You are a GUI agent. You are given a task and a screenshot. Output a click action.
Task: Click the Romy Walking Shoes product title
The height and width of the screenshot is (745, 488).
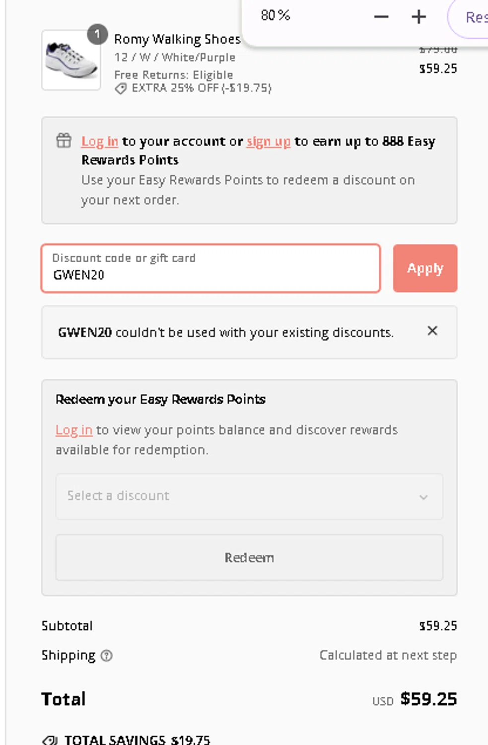177,39
